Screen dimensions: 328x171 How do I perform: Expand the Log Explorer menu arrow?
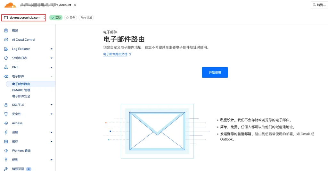point(52,49)
